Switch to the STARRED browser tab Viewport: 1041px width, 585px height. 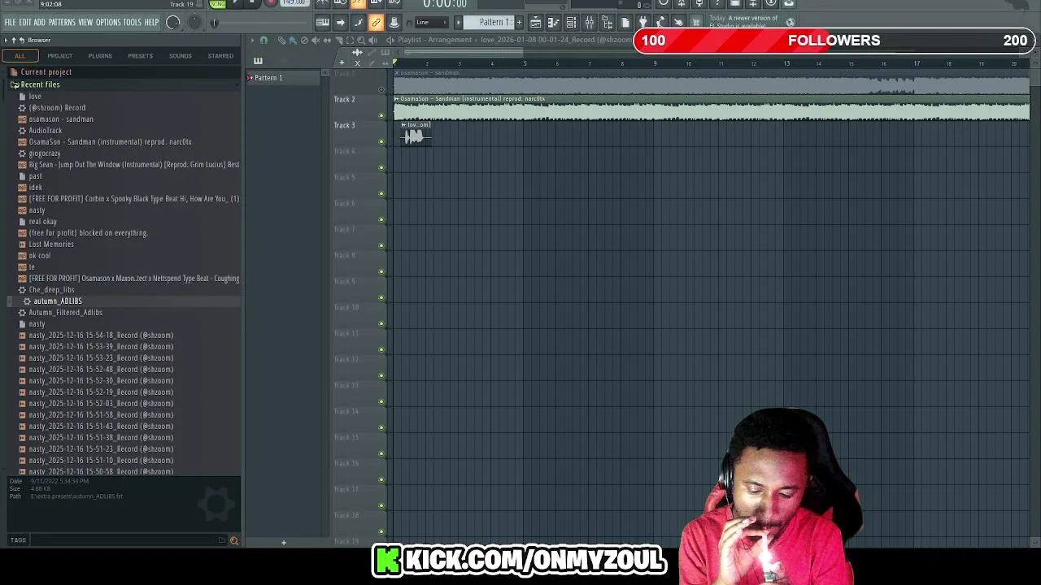tap(220, 56)
